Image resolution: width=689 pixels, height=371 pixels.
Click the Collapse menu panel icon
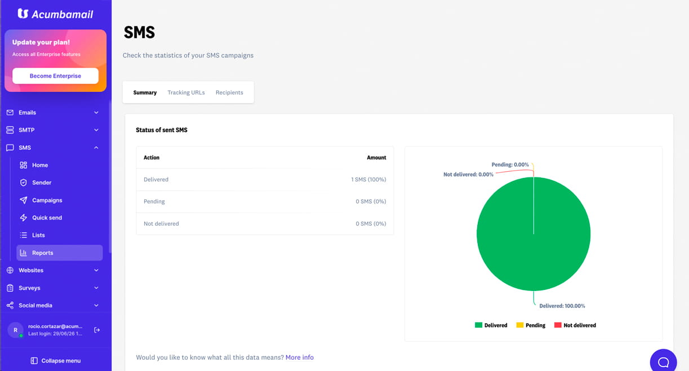tap(34, 360)
